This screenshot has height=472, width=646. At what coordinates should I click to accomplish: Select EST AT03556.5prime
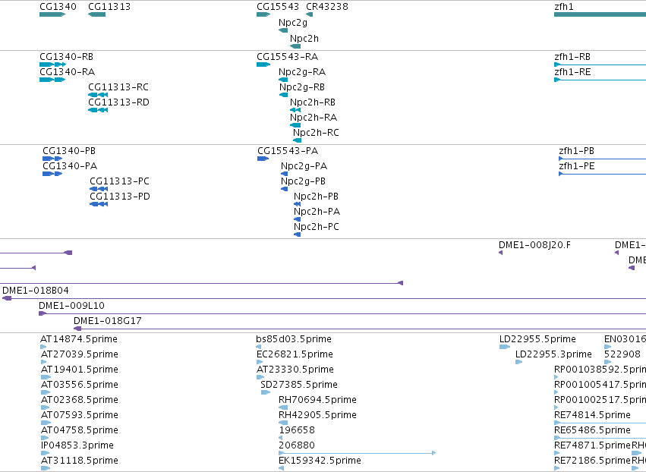pos(80,385)
